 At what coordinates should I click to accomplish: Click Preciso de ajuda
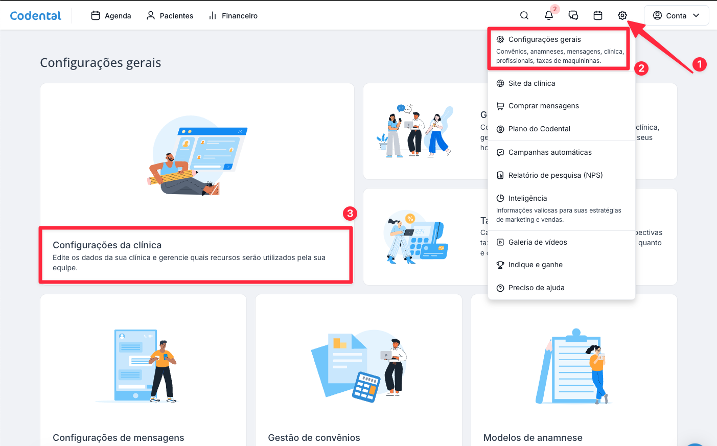point(536,288)
